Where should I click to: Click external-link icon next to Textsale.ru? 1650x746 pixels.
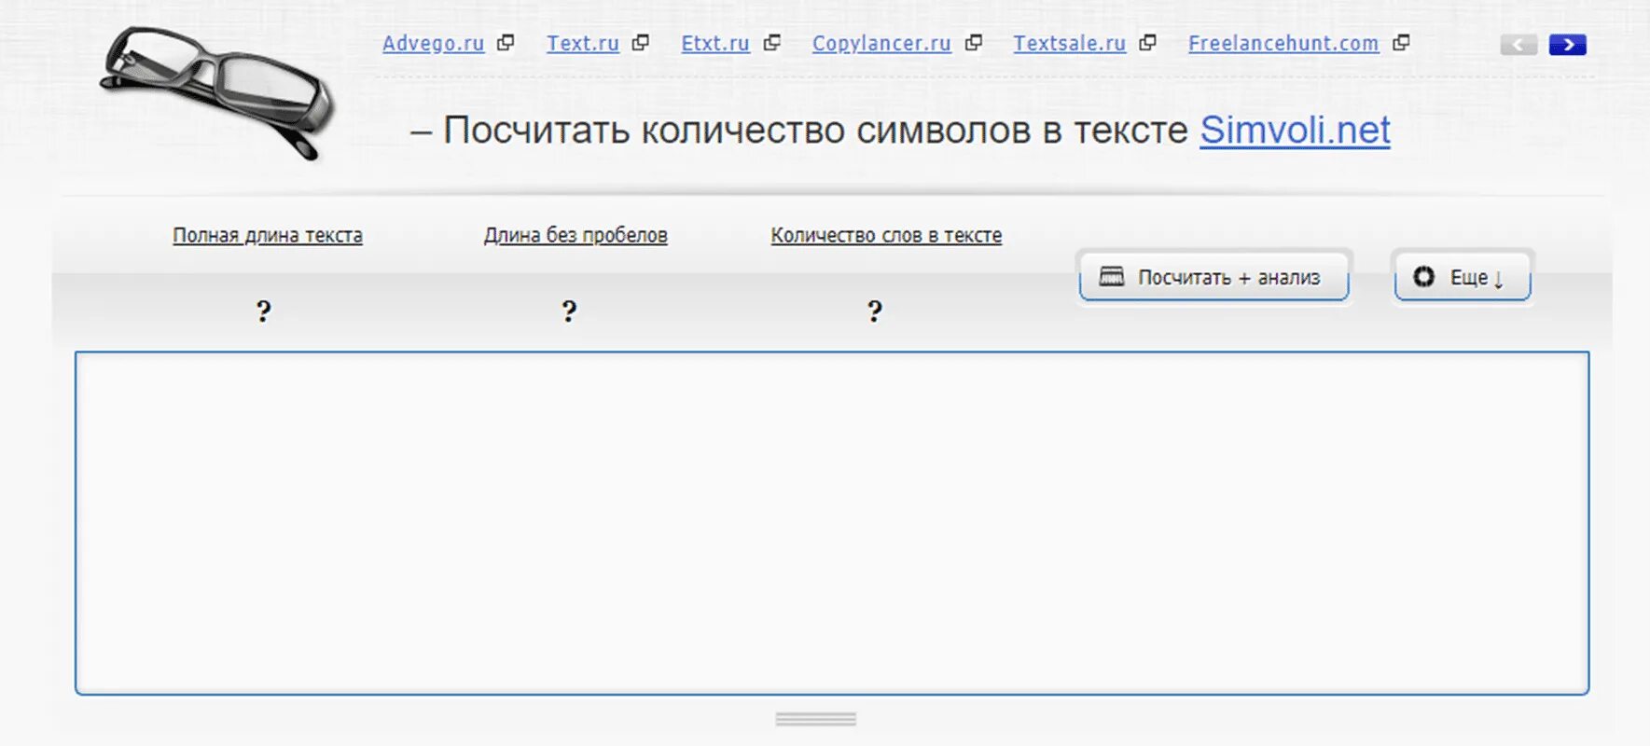click(x=1147, y=43)
